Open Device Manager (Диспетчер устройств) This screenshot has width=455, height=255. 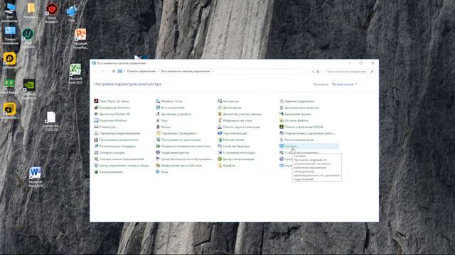[x=173, y=114]
